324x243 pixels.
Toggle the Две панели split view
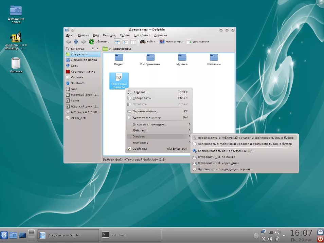pos(198,42)
